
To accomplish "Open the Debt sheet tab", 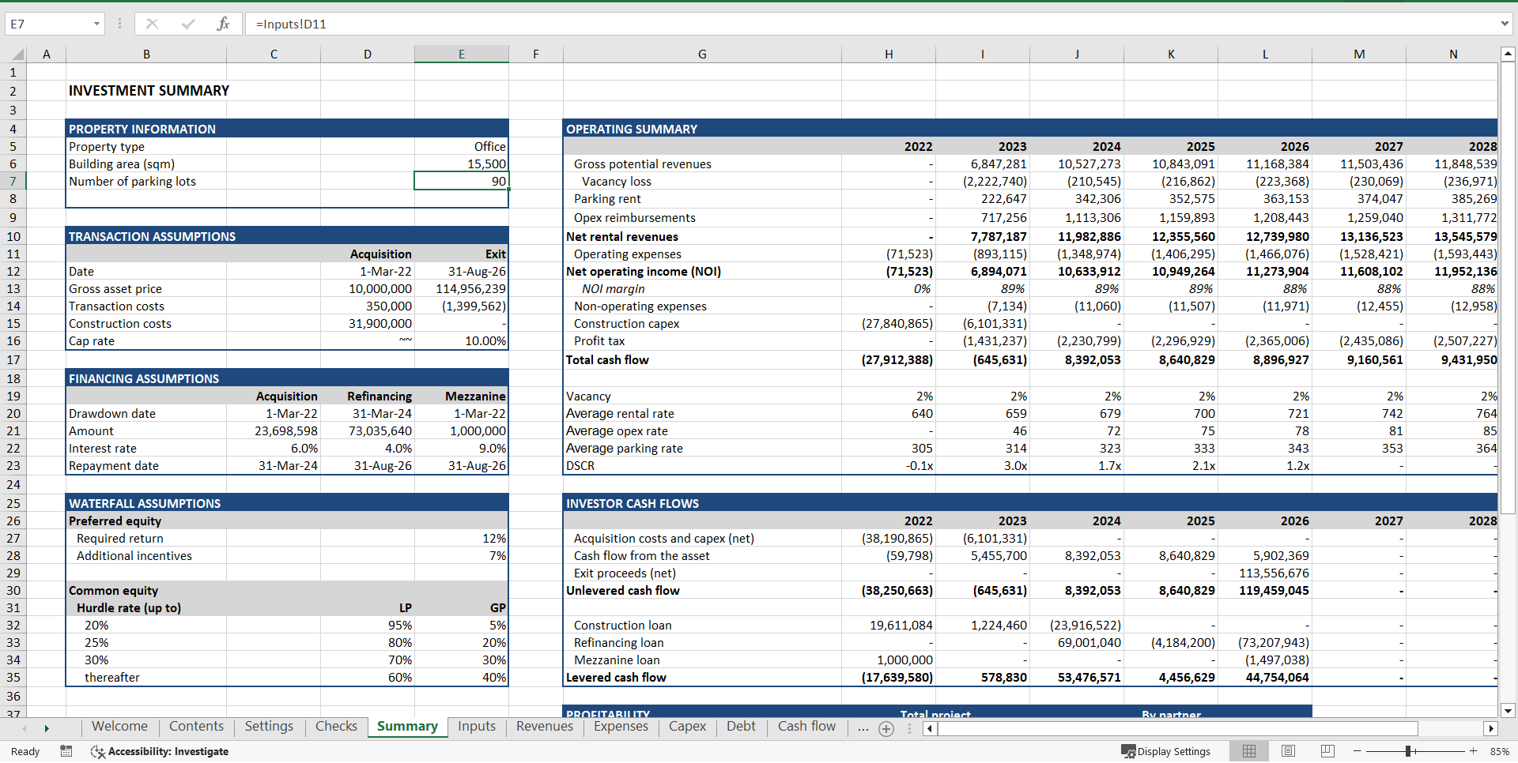I will 741,727.
